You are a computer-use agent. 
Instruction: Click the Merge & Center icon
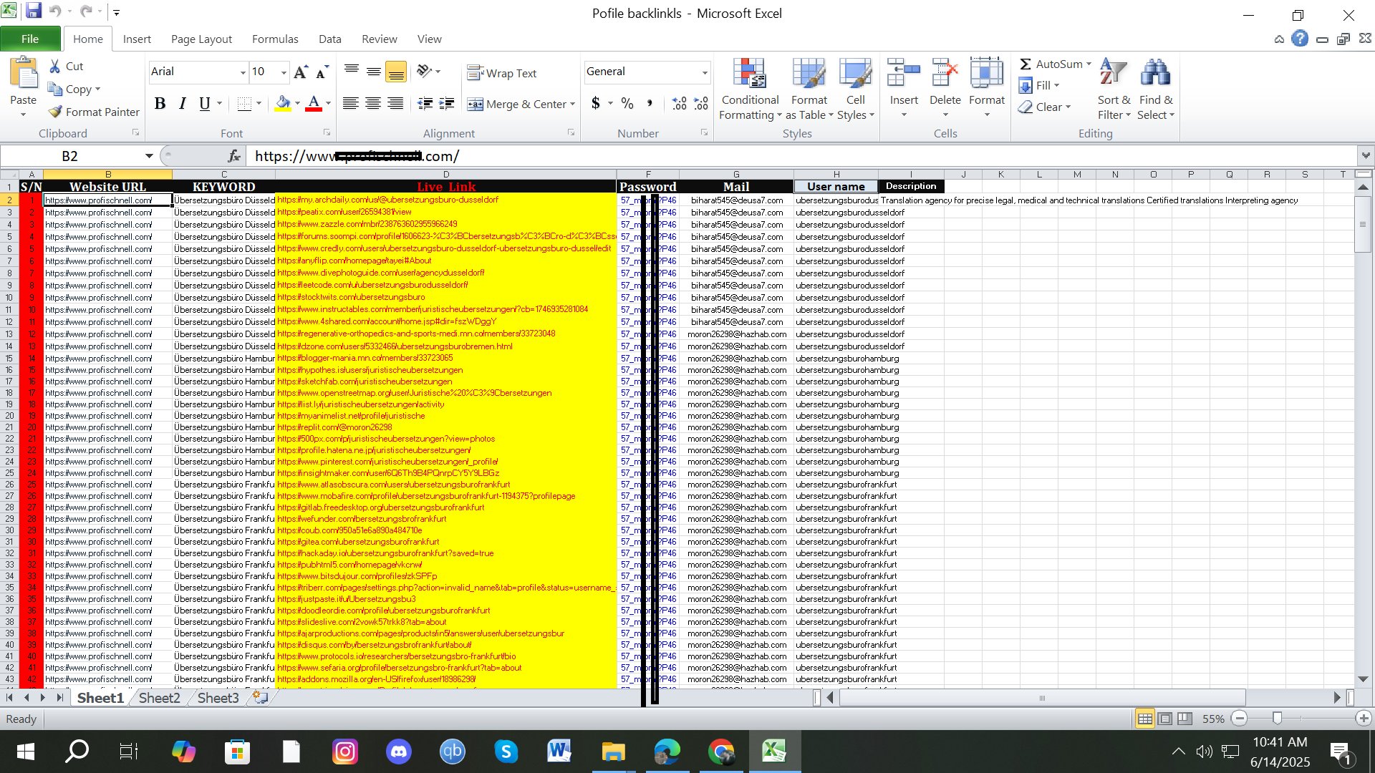click(x=475, y=104)
